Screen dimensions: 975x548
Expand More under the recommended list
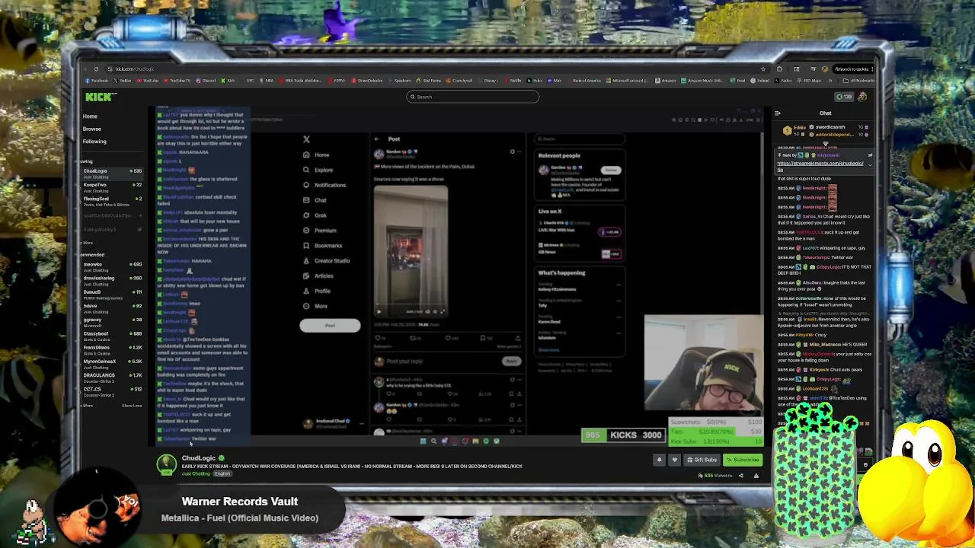point(88,406)
